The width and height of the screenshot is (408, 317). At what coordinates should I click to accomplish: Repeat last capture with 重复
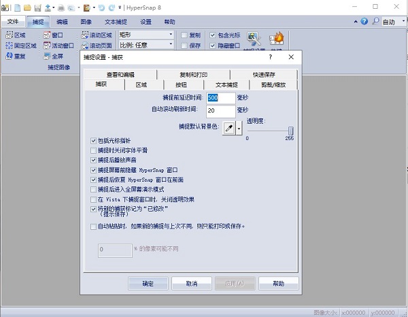[x=16, y=56]
